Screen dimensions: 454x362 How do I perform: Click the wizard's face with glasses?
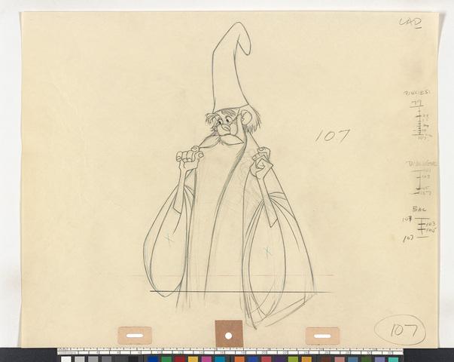pyautogui.click(x=224, y=121)
